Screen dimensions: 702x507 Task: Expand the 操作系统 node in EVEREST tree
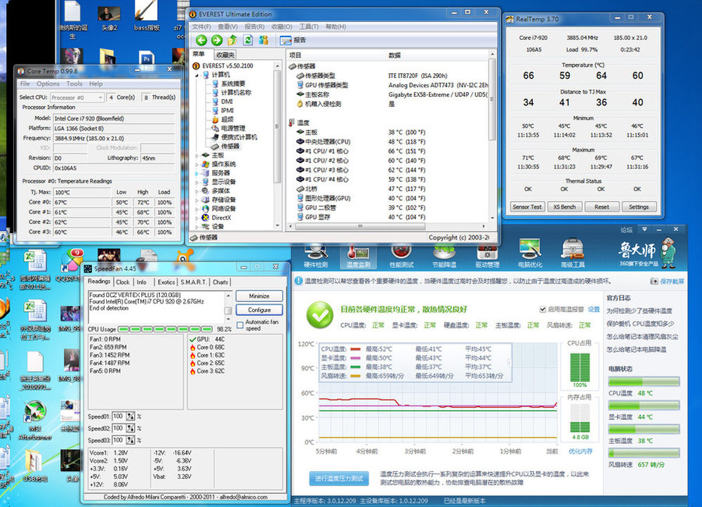(197, 164)
